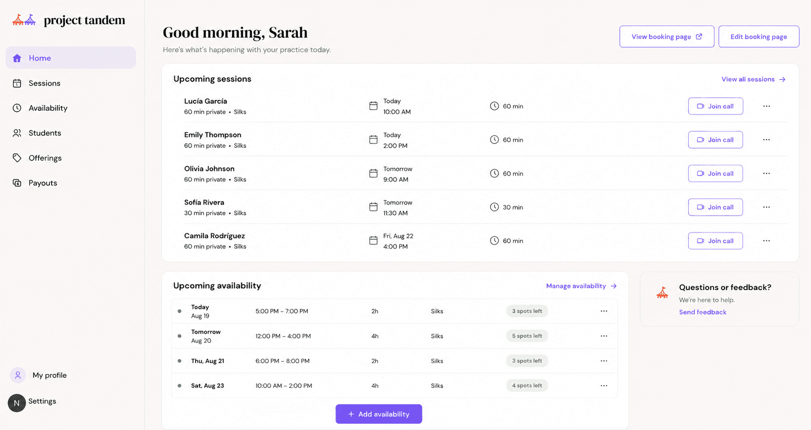Click the 5 spots left badge
The height and width of the screenshot is (430, 811).
pyautogui.click(x=527, y=336)
